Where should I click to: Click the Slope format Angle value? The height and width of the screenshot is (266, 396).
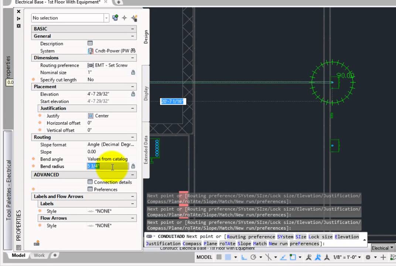pyautogui.click(x=110, y=144)
